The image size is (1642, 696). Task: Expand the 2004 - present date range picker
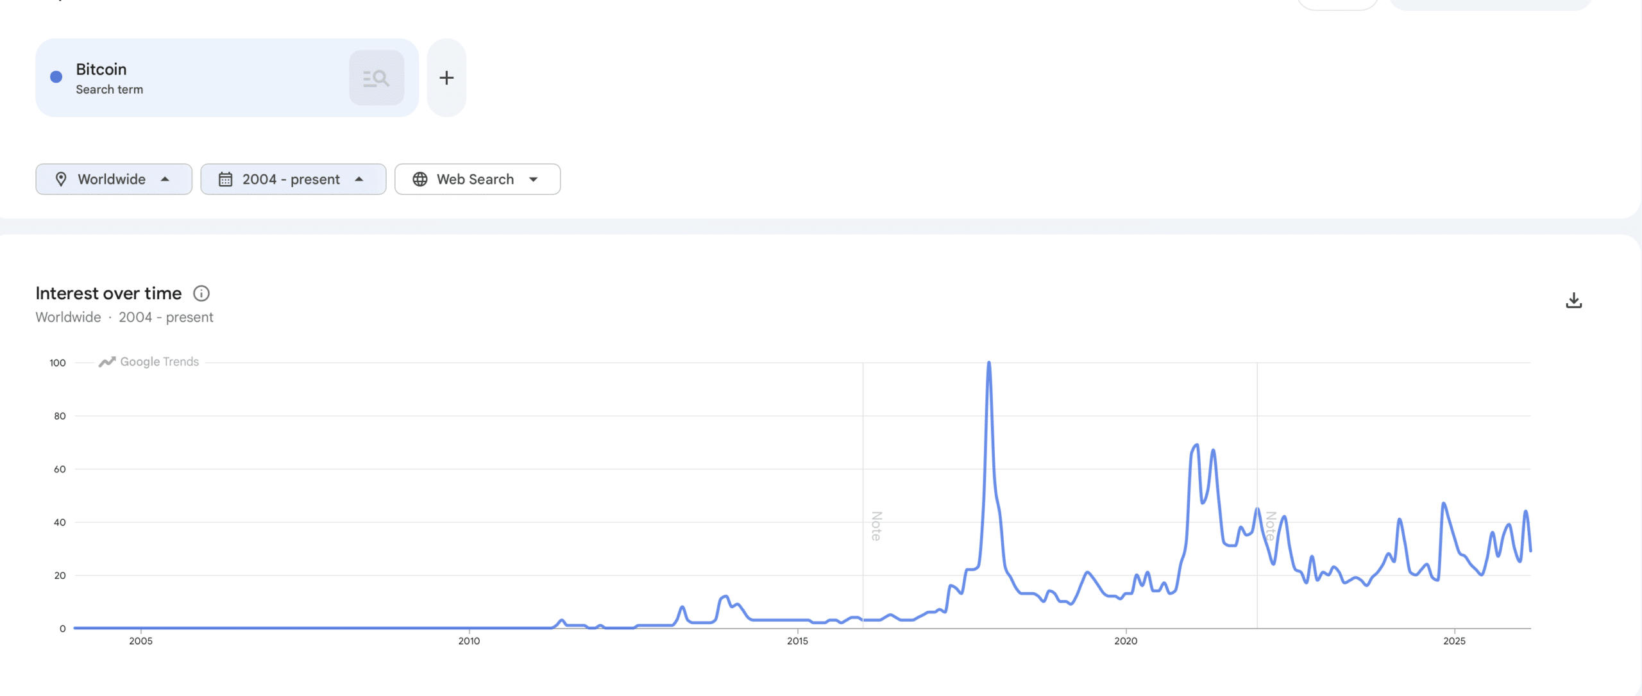[293, 179]
